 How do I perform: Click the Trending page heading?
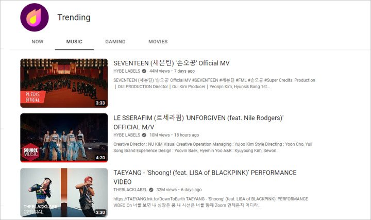[x=74, y=18]
